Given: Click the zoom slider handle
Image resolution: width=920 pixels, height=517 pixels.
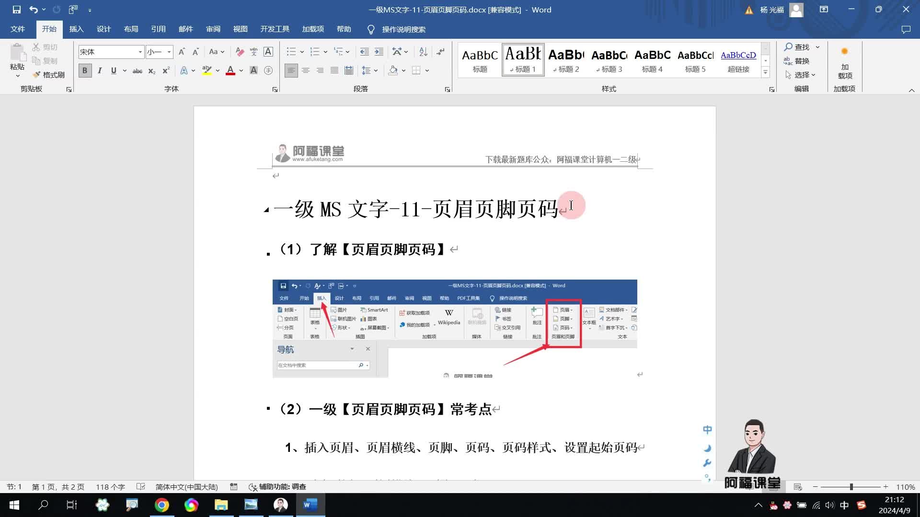Looking at the screenshot, I should 851,487.
